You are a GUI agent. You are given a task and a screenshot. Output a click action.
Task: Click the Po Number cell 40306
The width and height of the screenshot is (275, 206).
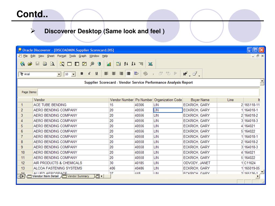[x=144, y=105]
